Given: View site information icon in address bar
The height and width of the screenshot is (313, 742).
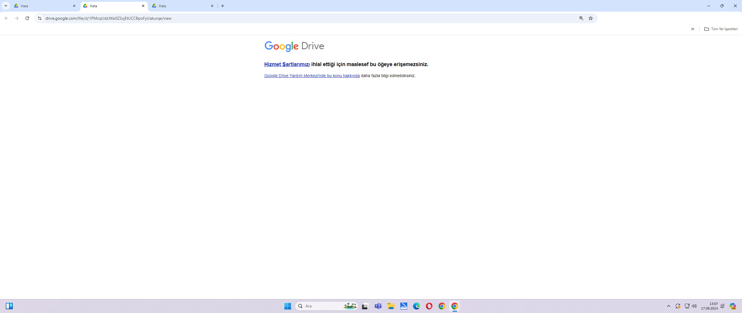Looking at the screenshot, I should 40,18.
